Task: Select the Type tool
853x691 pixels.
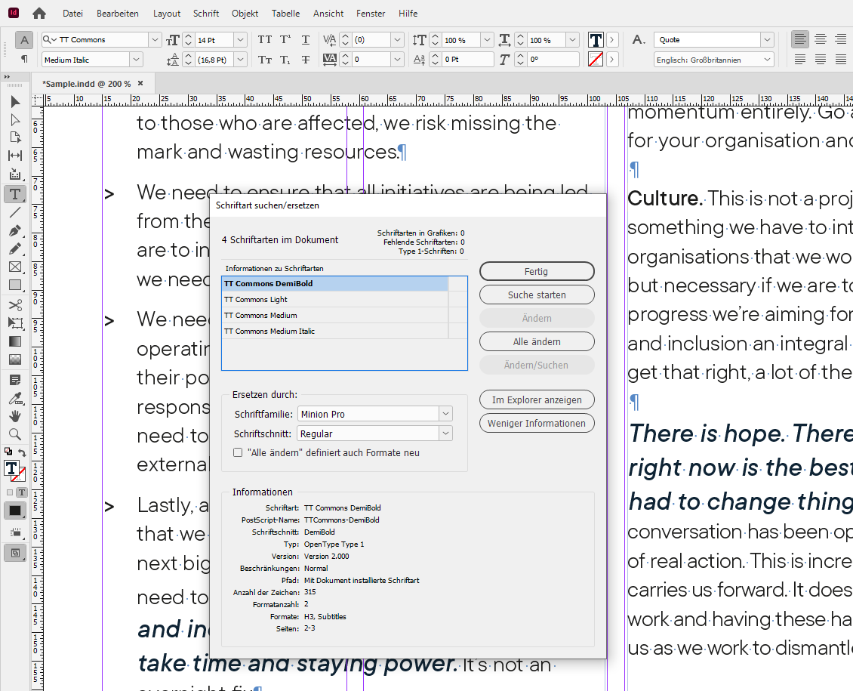Action: pyautogui.click(x=15, y=194)
